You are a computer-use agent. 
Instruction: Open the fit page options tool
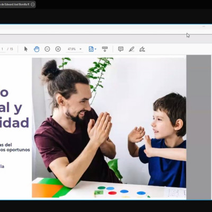[92, 49]
